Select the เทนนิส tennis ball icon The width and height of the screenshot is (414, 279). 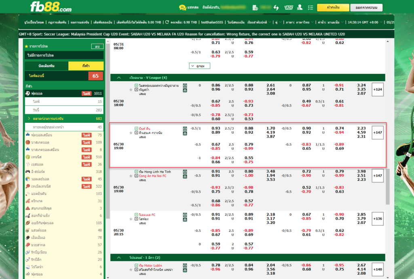coord(28,157)
